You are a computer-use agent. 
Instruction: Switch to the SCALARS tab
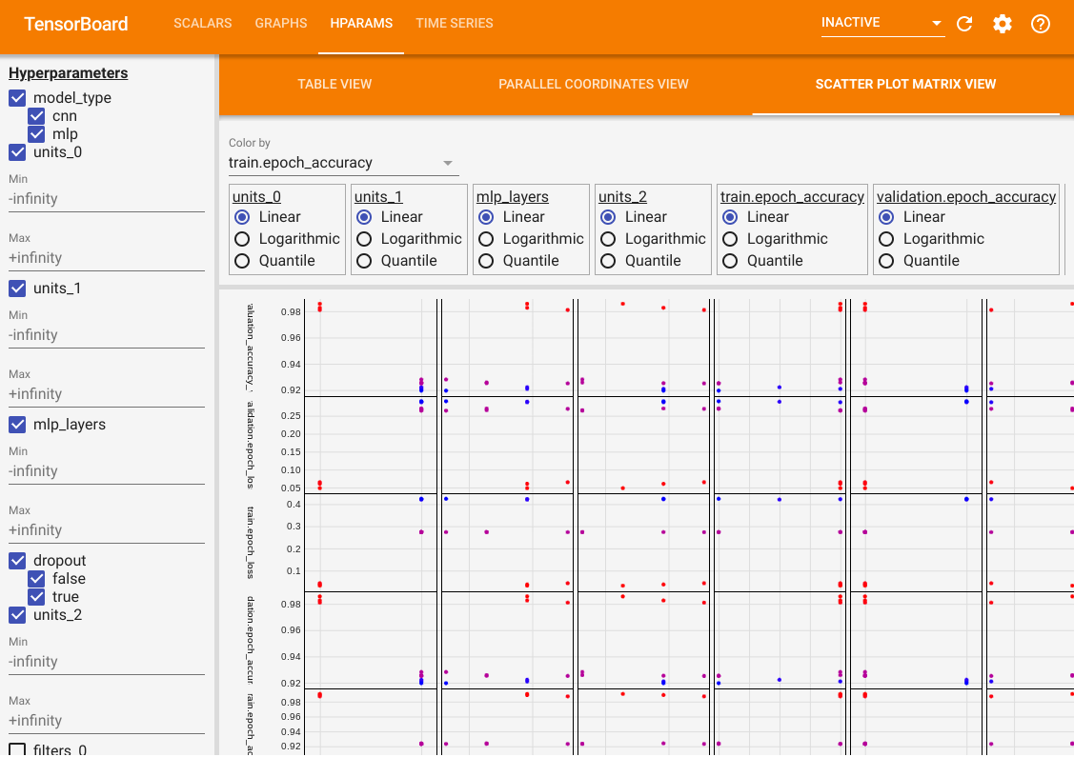pos(203,23)
